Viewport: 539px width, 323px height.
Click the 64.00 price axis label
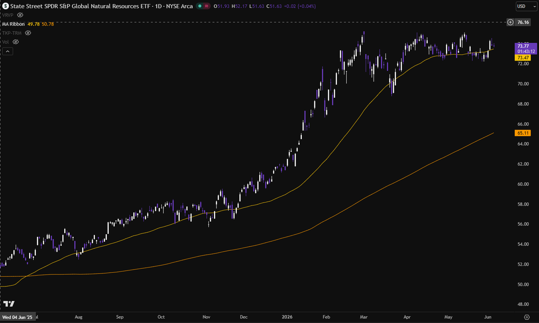click(x=523, y=144)
